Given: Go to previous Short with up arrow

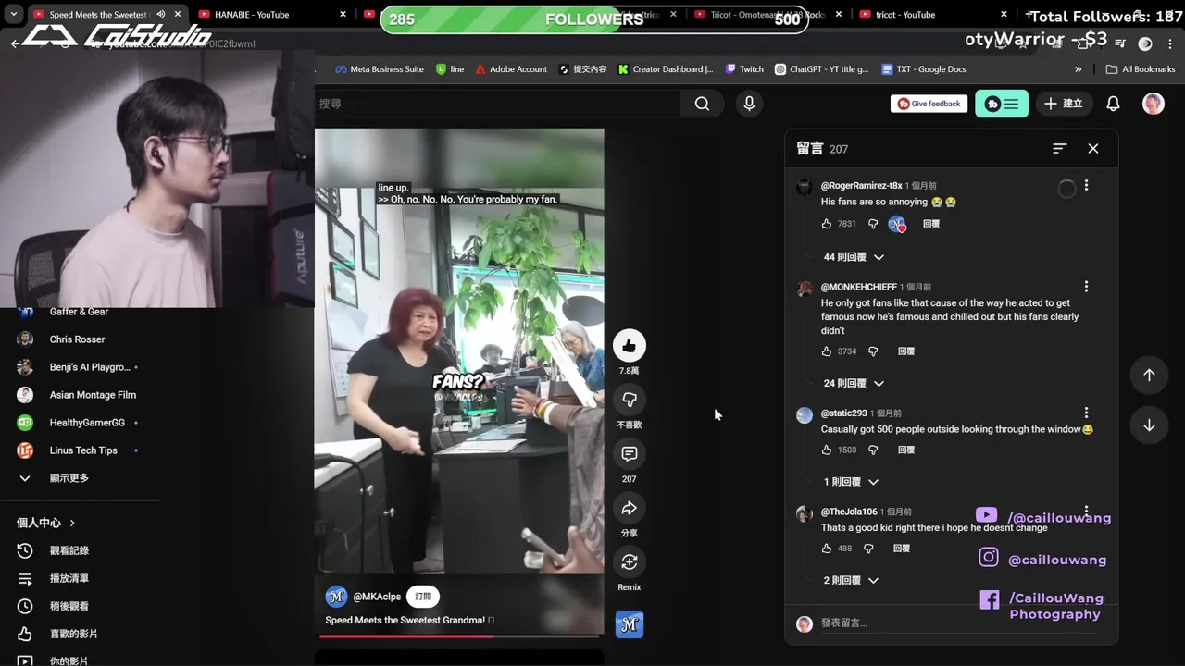Looking at the screenshot, I should click(x=1149, y=375).
